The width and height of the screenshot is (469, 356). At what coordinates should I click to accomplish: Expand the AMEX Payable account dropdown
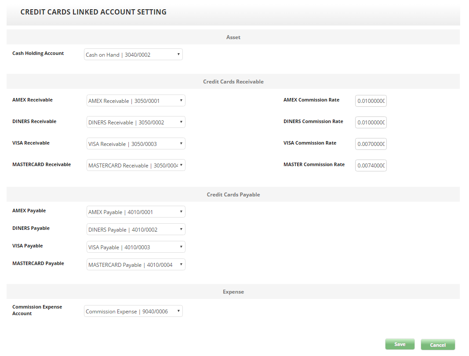click(136, 212)
